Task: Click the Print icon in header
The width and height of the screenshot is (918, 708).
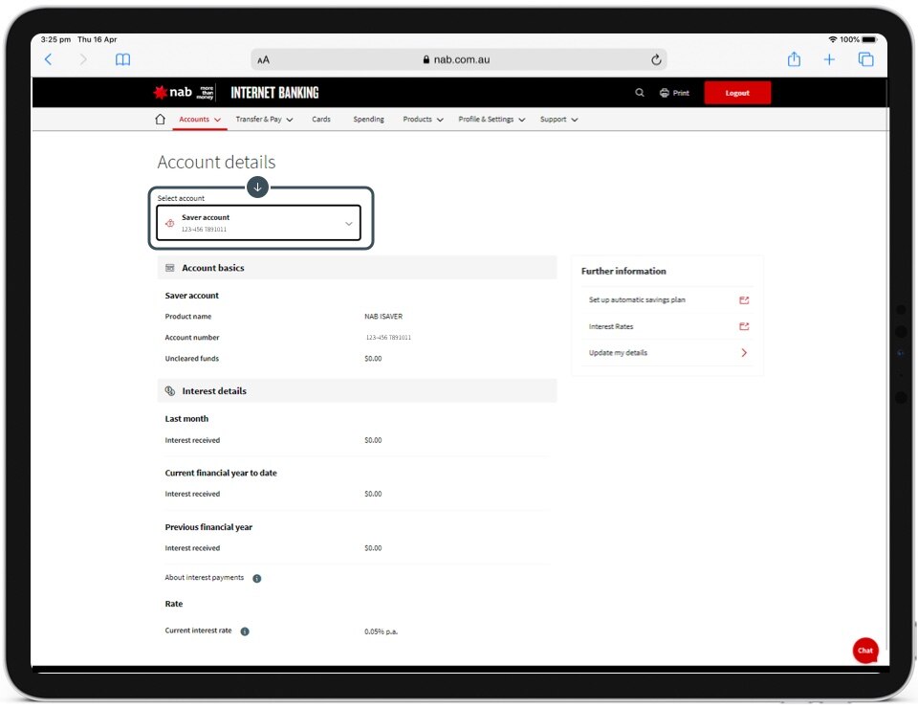Action: (x=665, y=93)
